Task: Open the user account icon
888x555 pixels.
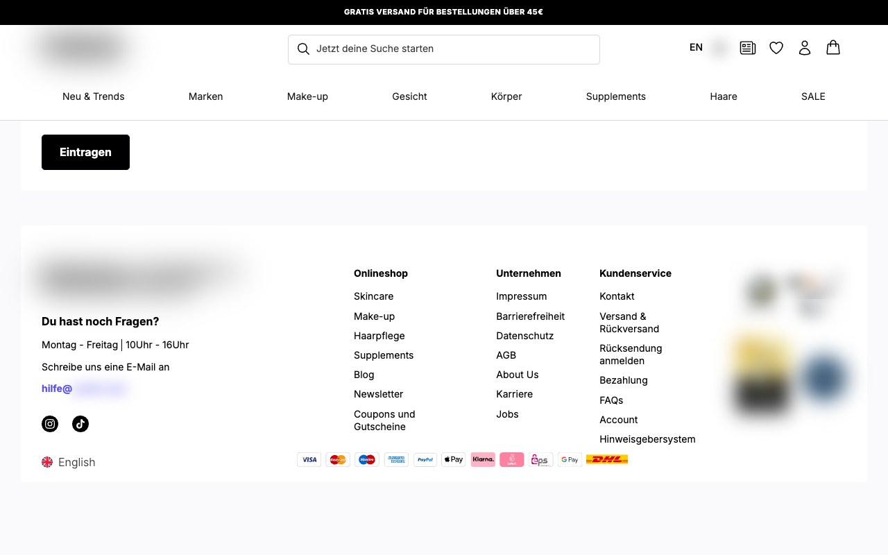Action: [x=805, y=48]
